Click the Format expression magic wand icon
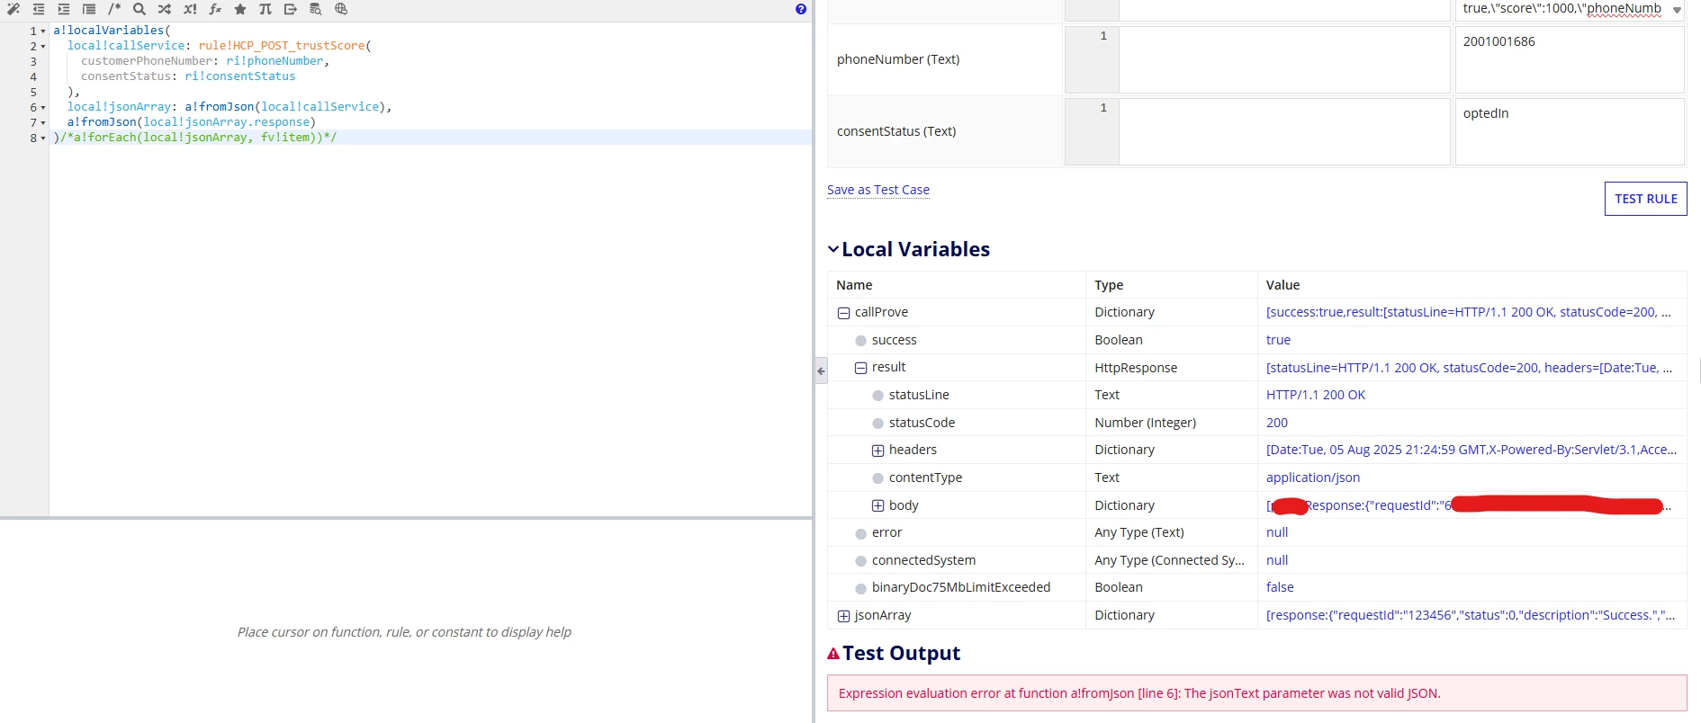This screenshot has width=1701, height=723. tap(13, 9)
